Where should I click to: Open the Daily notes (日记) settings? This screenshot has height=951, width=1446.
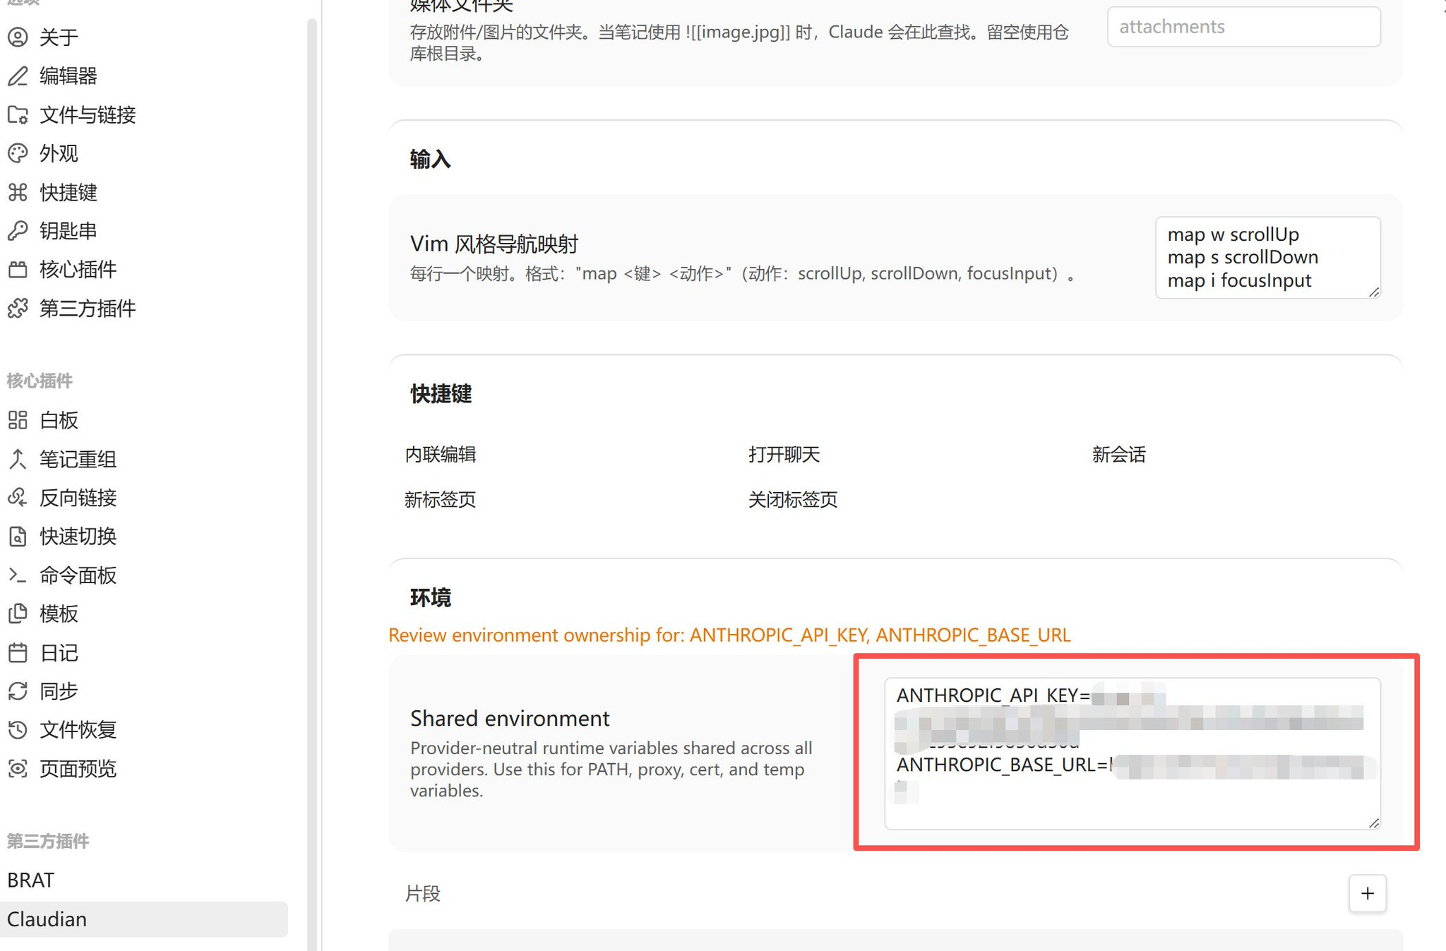click(x=59, y=652)
